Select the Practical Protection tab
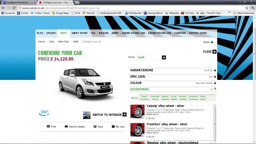This screenshot has height=144, width=256. (x=193, y=98)
